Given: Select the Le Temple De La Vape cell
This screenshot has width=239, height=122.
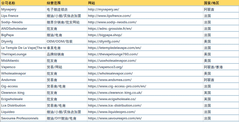Looking at the screenshot, I should pos(23,48).
